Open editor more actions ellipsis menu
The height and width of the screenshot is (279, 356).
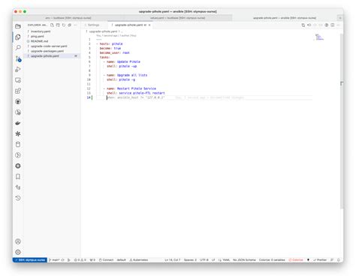[338, 25]
